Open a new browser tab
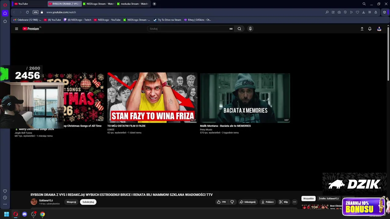The height and width of the screenshot is (219, 390). 154,4
